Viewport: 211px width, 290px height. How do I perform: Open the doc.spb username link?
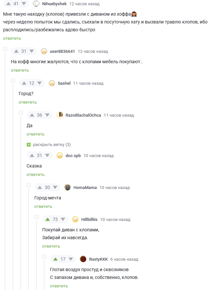pyautogui.click(x=73, y=155)
